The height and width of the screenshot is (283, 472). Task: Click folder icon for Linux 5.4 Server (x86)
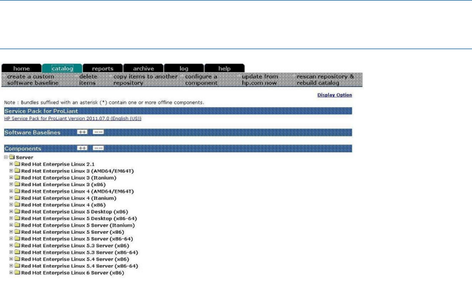[17, 259]
